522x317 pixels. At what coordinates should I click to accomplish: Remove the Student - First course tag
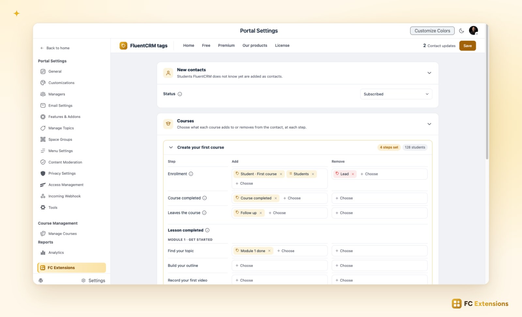pos(281,174)
